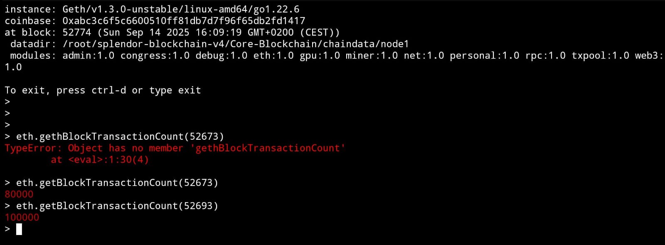Click the personal:1.0 module entry
665x245 pixels.
tap(484, 56)
